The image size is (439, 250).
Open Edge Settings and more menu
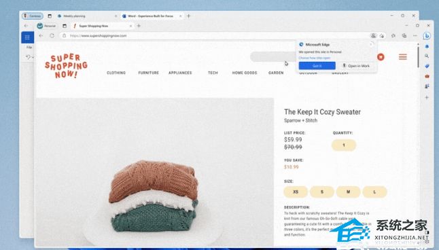[x=415, y=35]
